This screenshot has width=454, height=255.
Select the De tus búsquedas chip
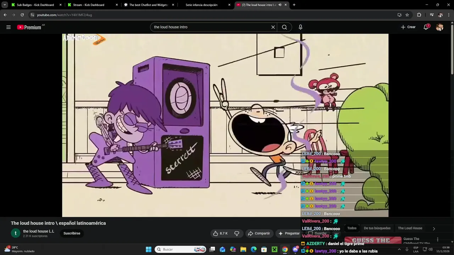pyautogui.click(x=377, y=228)
